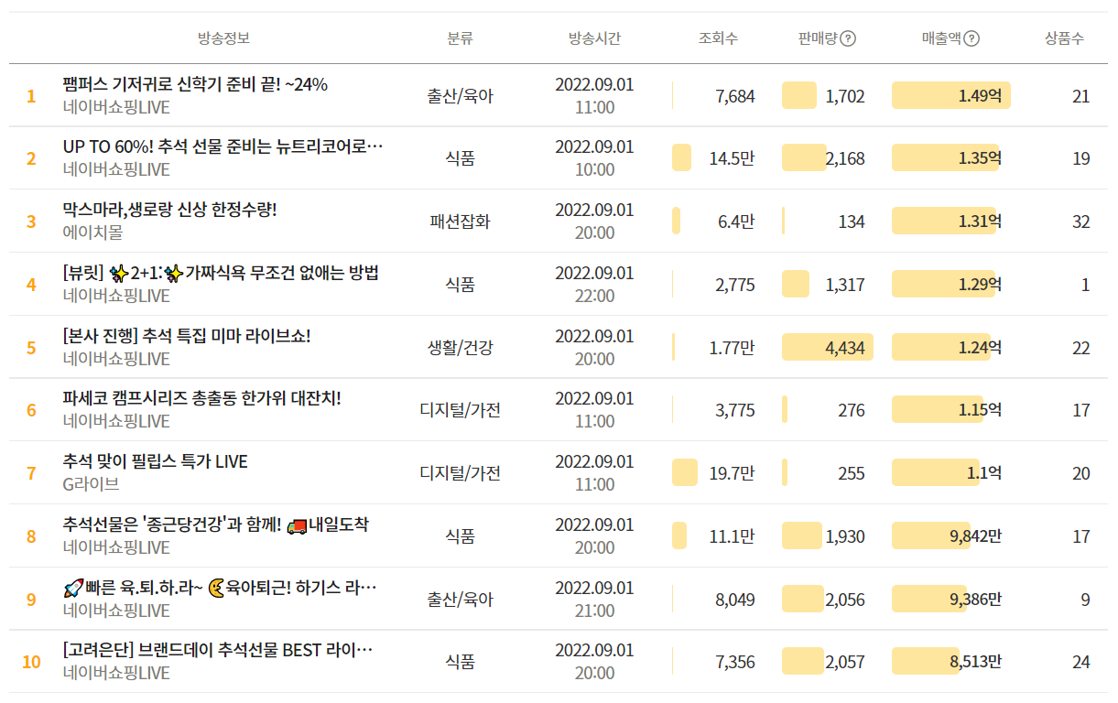Sort by the 조회수 column header

click(x=718, y=38)
